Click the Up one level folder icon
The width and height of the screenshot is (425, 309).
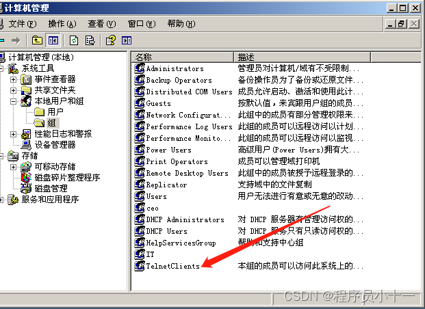(37, 40)
